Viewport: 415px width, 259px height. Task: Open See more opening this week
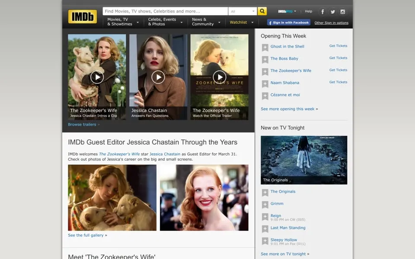click(287, 109)
